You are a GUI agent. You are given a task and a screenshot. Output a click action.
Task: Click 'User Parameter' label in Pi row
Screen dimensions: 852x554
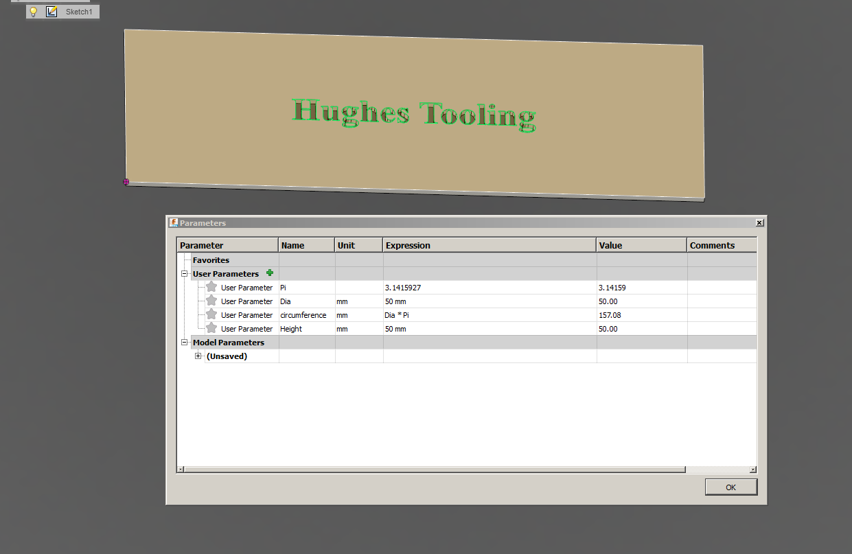(246, 288)
